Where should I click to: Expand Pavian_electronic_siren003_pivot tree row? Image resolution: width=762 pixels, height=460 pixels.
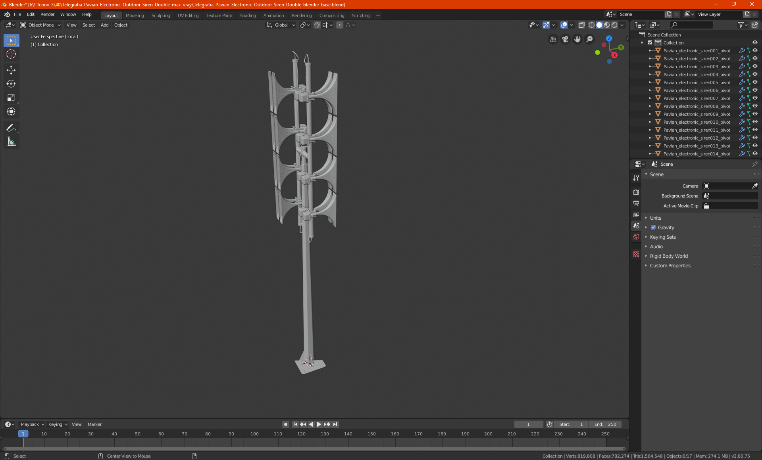click(x=650, y=67)
